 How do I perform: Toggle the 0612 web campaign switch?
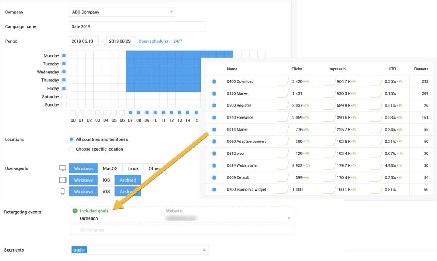(213, 153)
